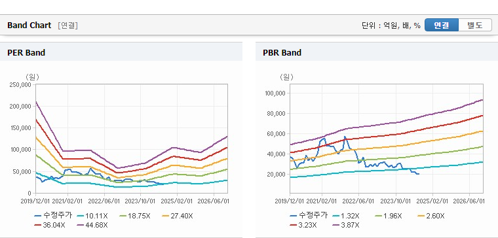Image resolution: width=498 pixels, height=238 pixels.
Task: Click 40,000 on PBR chart axis
Action: point(277,154)
